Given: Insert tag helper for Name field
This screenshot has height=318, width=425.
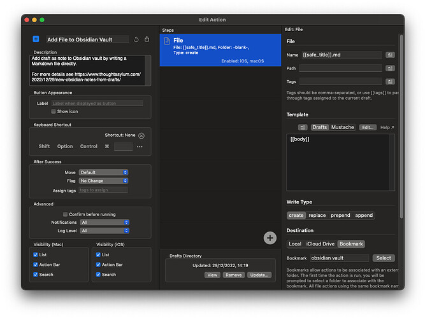Looking at the screenshot, I should [390, 55].
